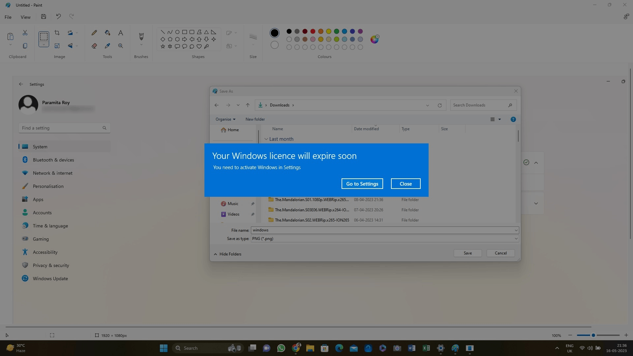The width and height of the screenshot is (633, 356).
Task: Open Edit colours colour wheel
Action: [375, 39]
